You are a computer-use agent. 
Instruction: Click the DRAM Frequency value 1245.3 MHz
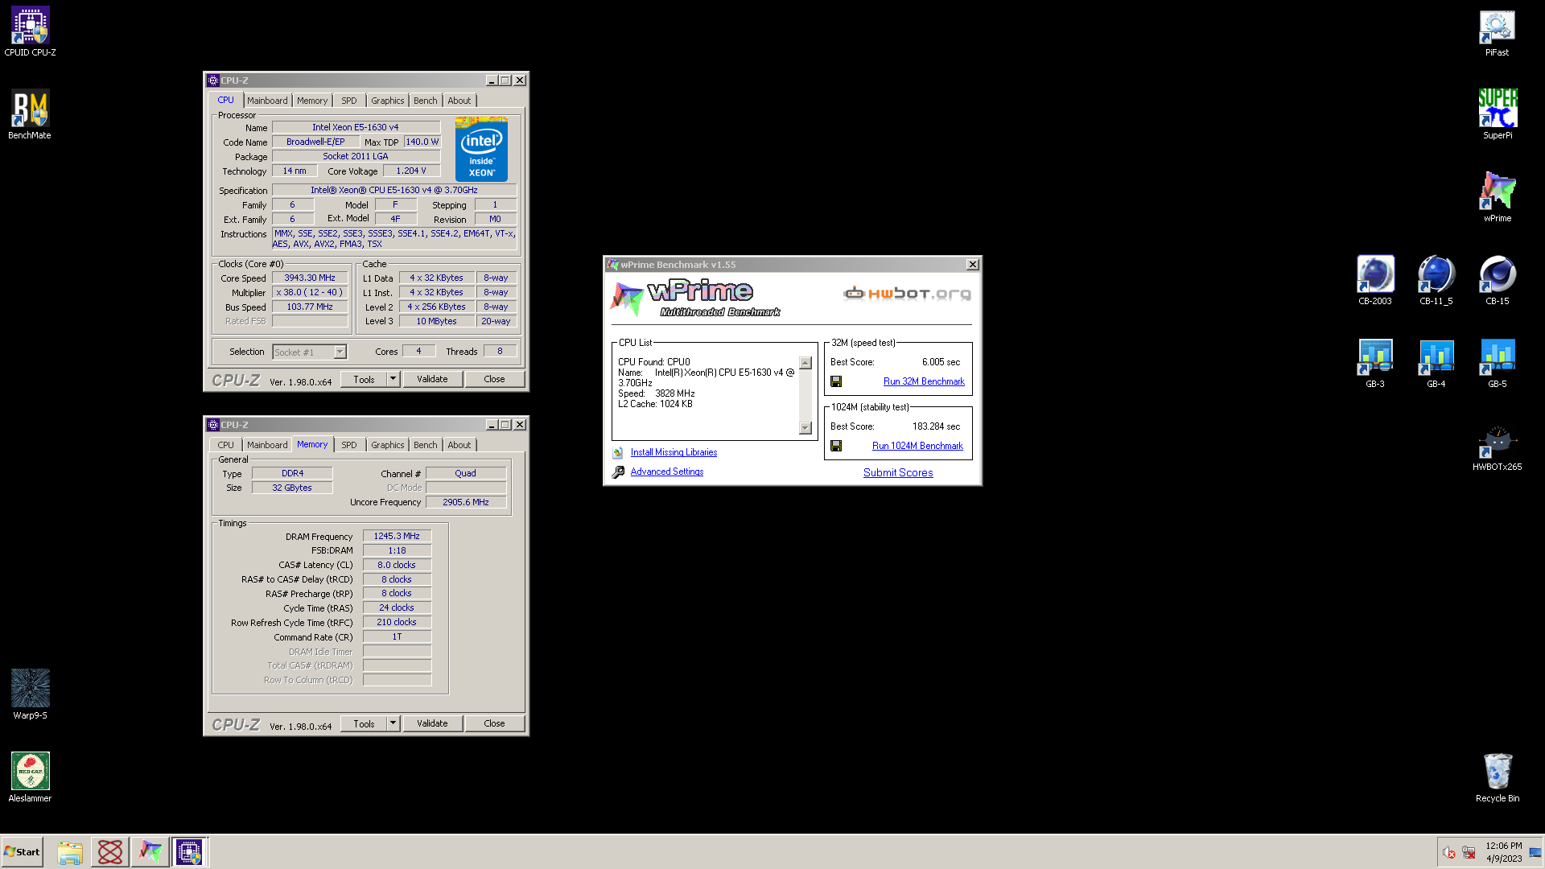coord(397,536)
